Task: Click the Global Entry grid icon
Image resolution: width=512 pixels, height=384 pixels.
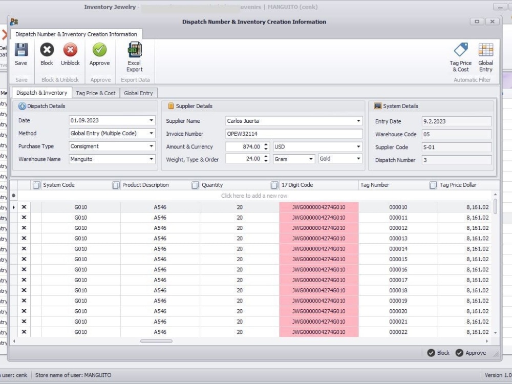Action: coord(485,51)
